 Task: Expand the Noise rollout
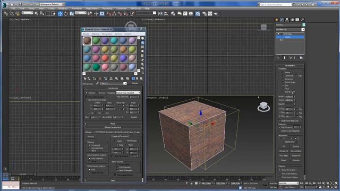point(113,124)
